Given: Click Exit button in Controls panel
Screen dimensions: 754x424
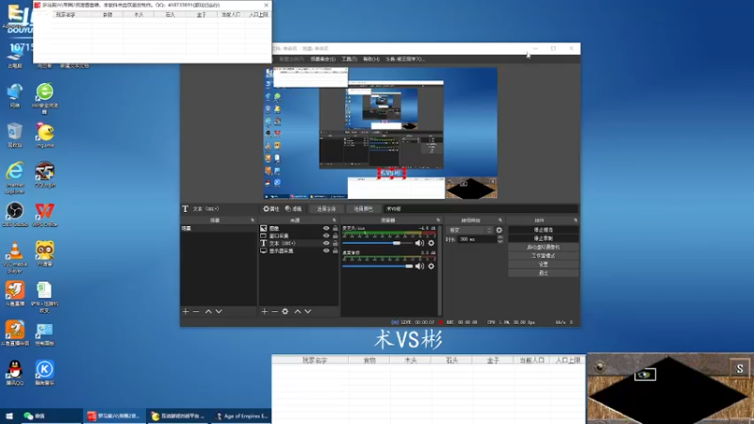Looking at the screenshot, I should (x=544, y=273).
